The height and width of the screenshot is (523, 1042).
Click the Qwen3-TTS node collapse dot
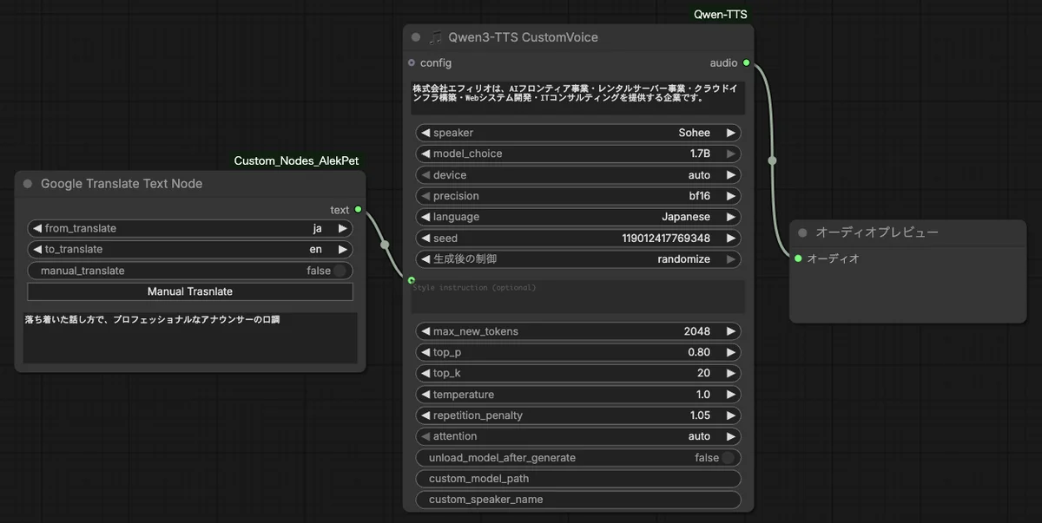point(416,37)
